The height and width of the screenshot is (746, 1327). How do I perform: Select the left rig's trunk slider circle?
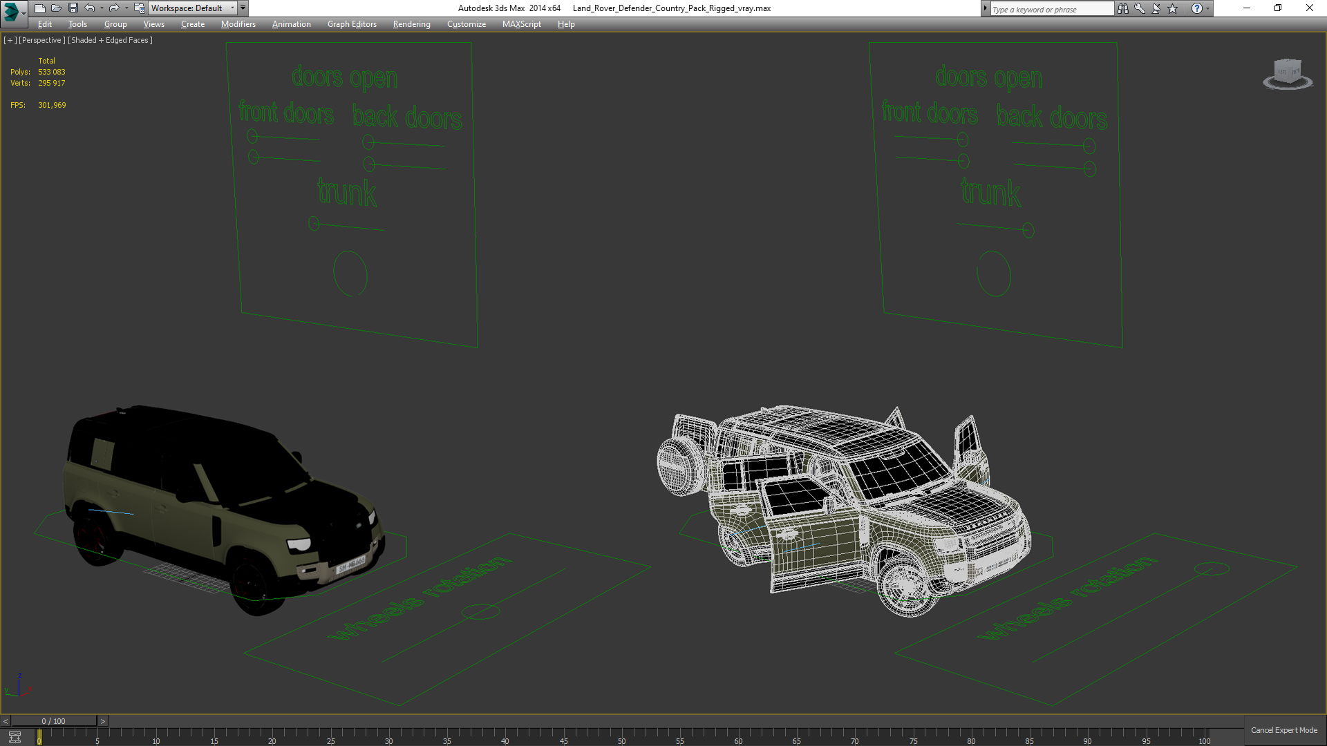(x=314, y=223)
